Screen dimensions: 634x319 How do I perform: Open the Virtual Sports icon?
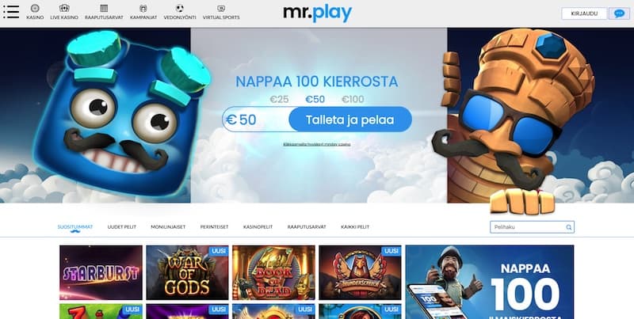pos(221,8)
